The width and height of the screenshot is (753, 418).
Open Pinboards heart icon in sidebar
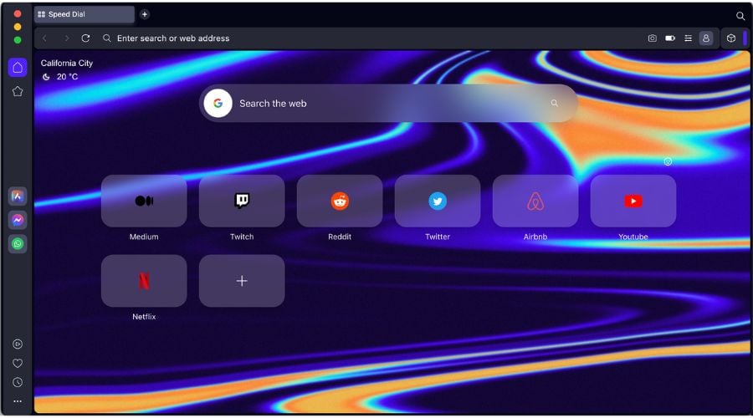click(18, 364)
